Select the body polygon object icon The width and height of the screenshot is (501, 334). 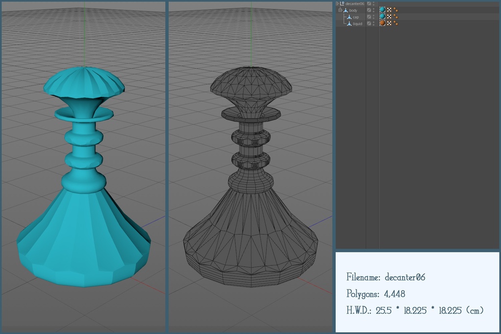(345, 10)
